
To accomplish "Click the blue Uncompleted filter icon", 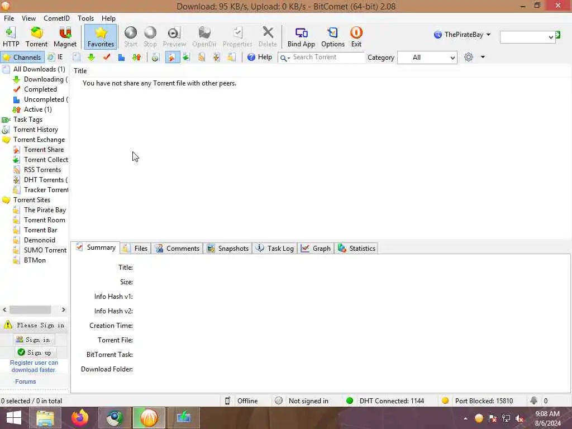I will click(x=121, y=58).
